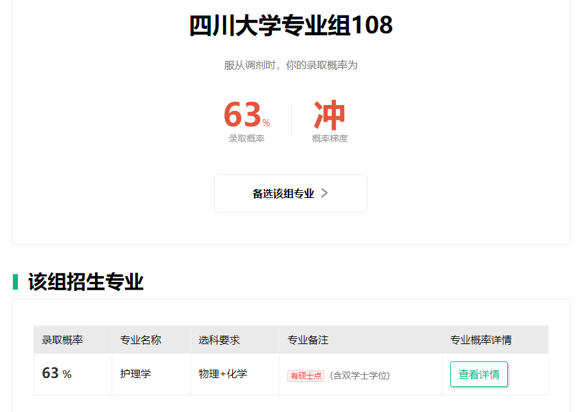Click the 含双学士学位 note text
The height and width of the screenshot is (412, 579).
pos(360,375)
